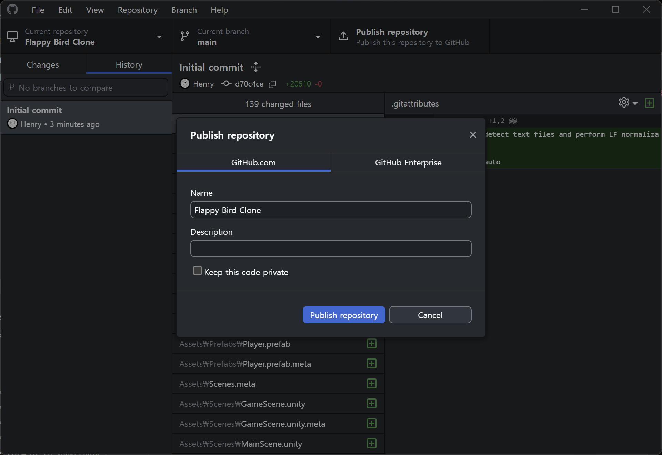Image resolution: width=662 pixels, height=455 pixels.
Task: Minimize the GitHub Desktop window
Action: coord(584,10)
